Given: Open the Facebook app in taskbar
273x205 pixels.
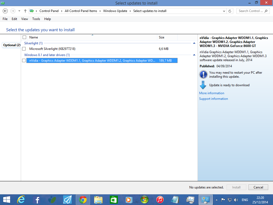Looking at the screenshot, I should tap(36, 200).
